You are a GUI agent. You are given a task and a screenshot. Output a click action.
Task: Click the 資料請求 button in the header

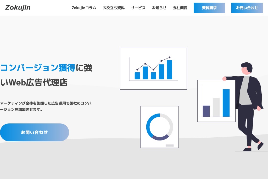click(209, 8)
